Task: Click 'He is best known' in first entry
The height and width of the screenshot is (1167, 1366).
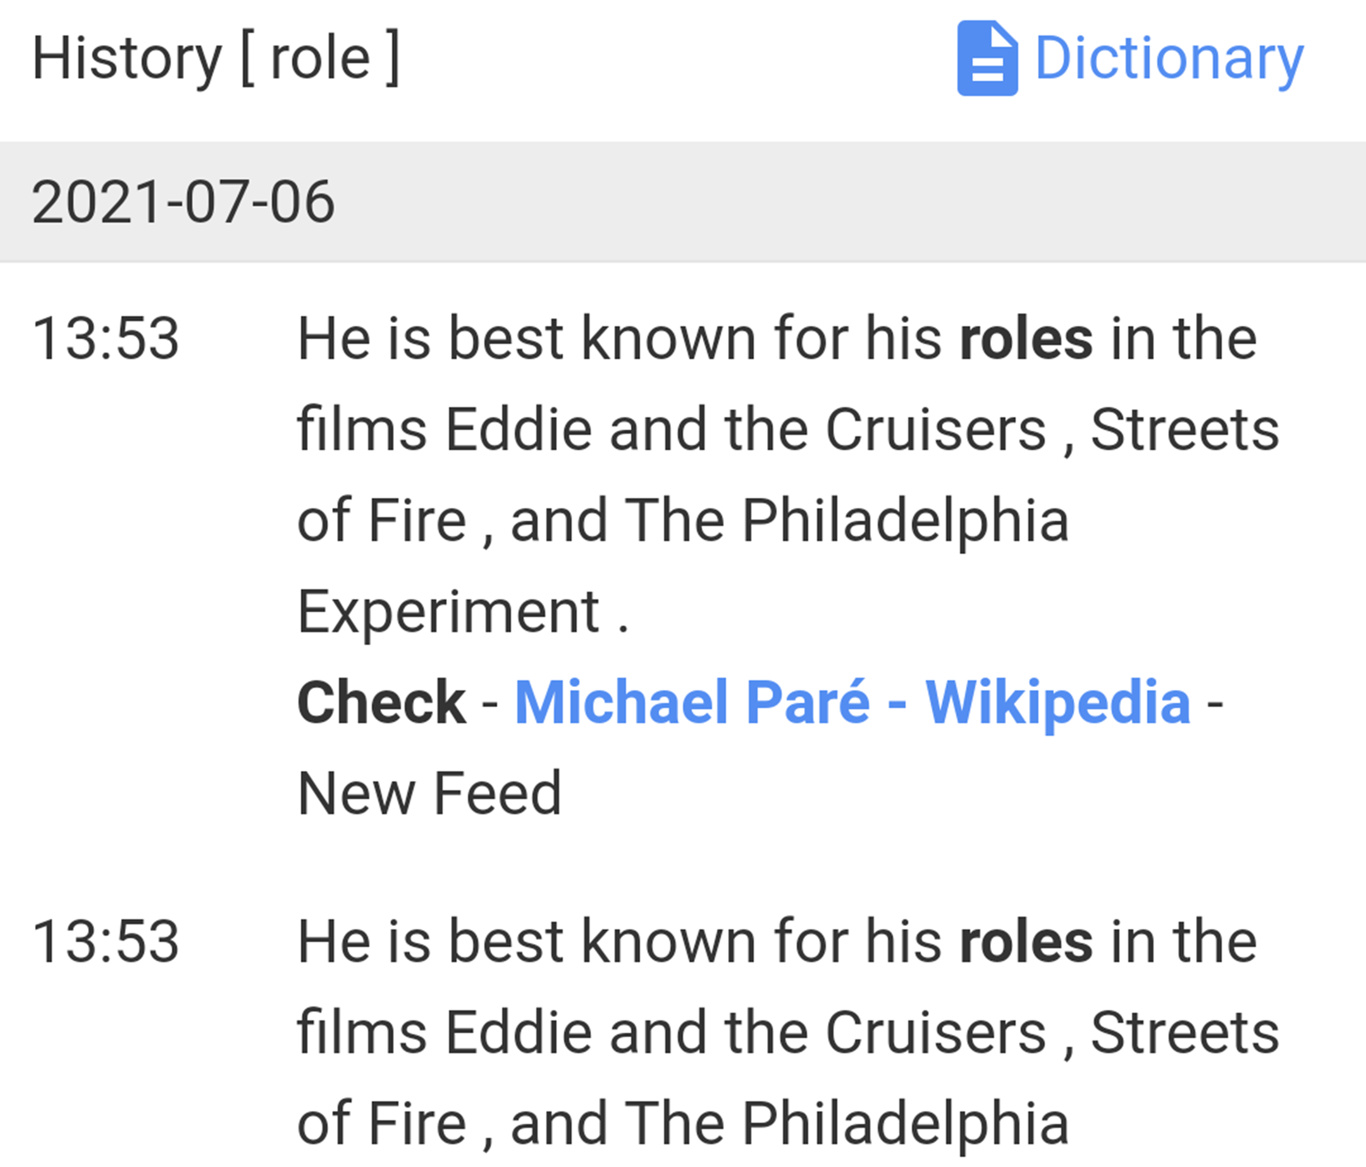Action: tap(526, 339)
